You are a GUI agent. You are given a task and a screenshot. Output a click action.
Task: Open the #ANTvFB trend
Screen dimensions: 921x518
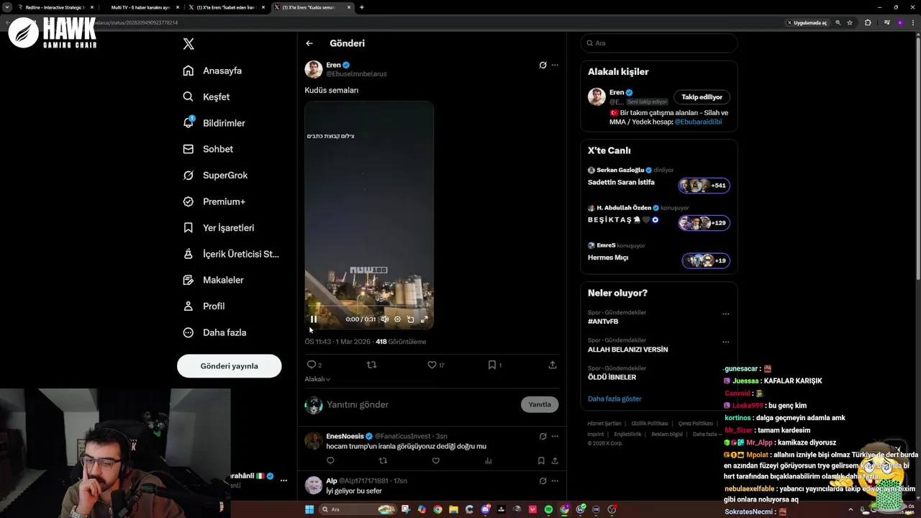click(x=603, y=322)
